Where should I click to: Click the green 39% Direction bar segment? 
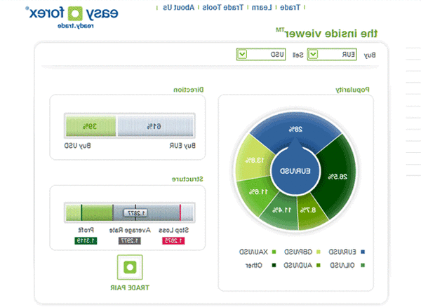point(91,126)
